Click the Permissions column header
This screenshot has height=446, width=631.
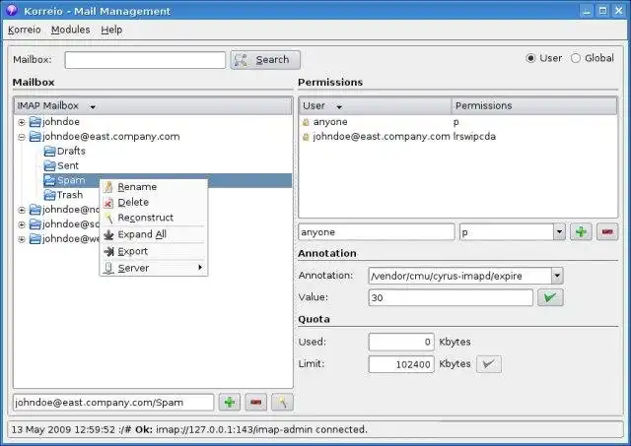534,106
